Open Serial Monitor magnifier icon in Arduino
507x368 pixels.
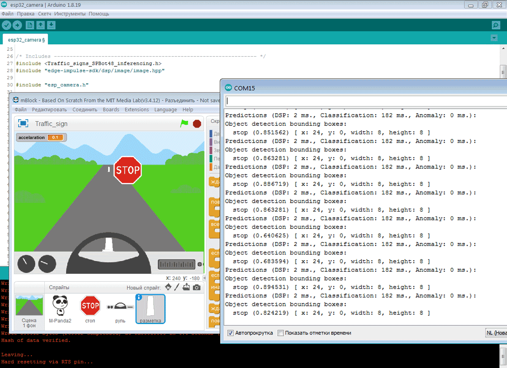coord(496,25)
